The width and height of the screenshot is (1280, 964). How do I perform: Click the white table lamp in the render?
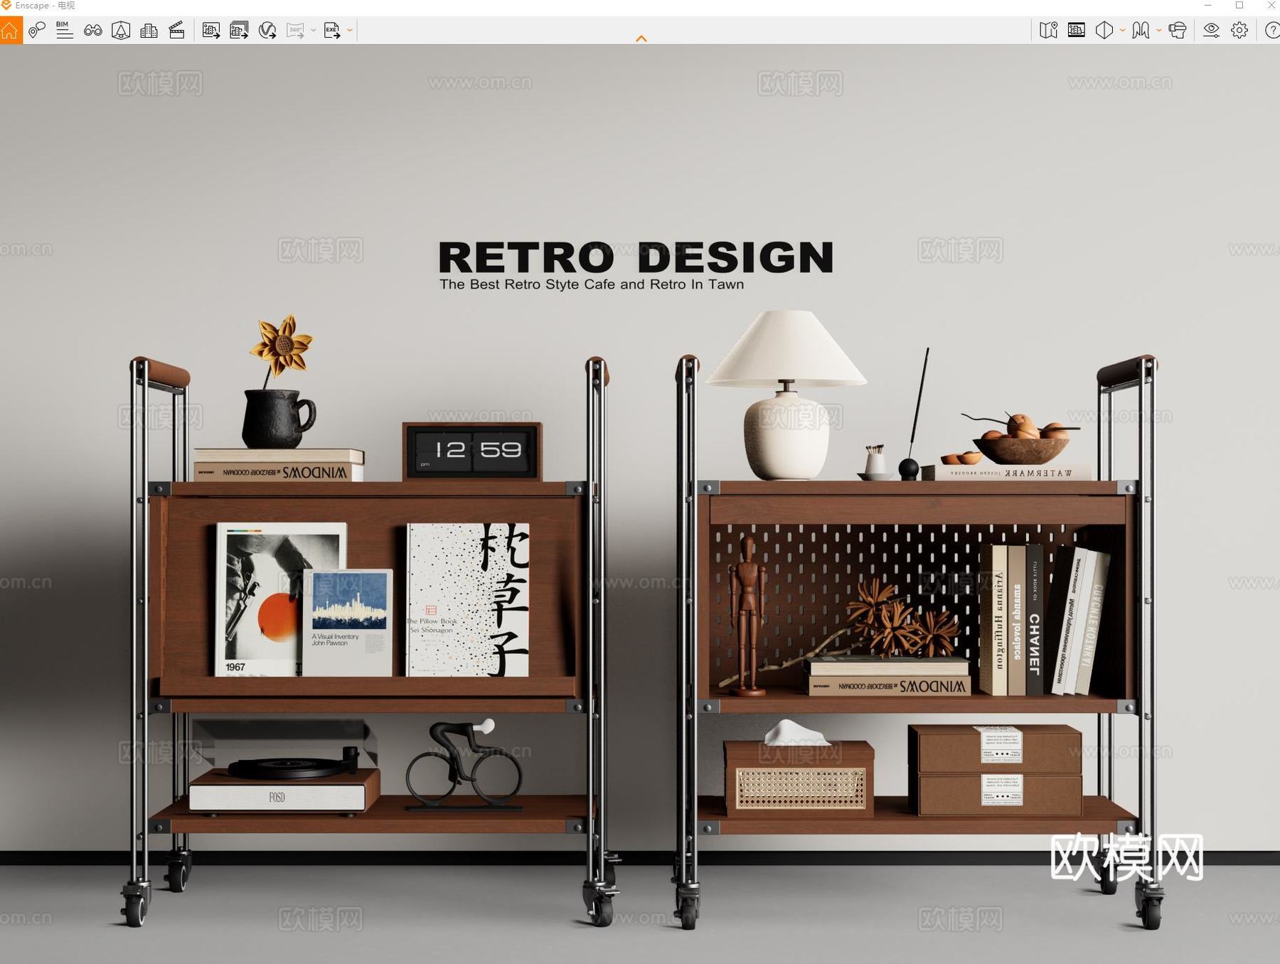tap(786, 395)
